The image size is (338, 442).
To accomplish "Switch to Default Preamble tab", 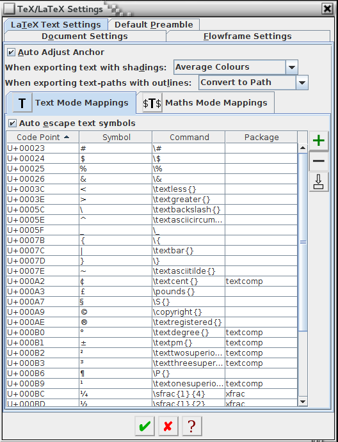I will (x=154, y=24).
